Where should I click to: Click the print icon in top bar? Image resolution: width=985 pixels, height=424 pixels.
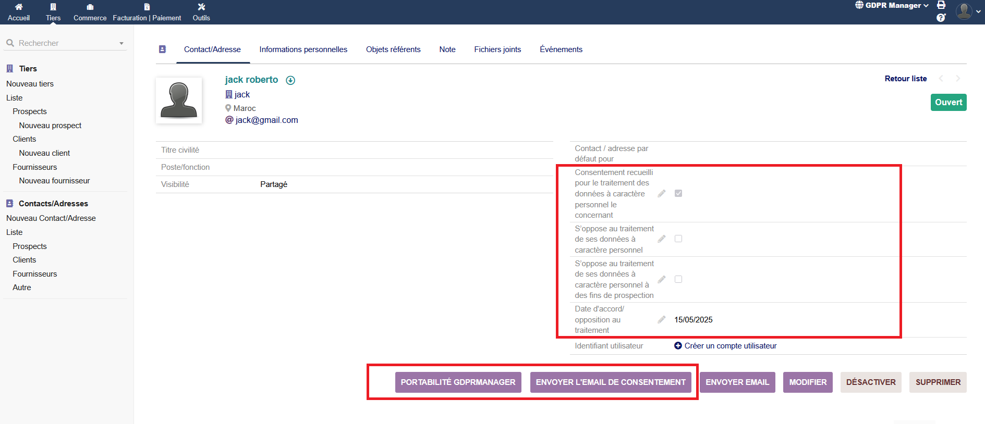[941, 5]
